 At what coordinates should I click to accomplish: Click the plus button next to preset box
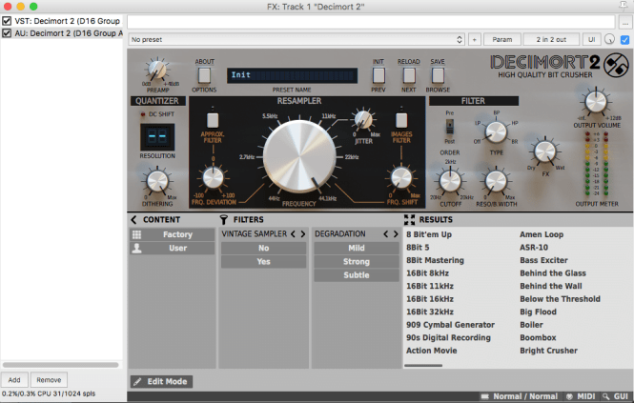point(474,40)
